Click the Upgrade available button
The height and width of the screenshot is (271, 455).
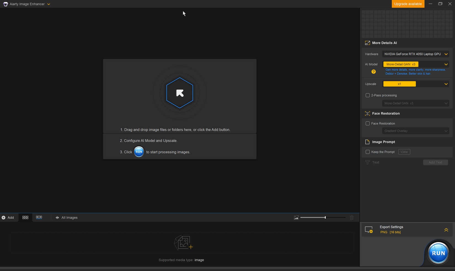tap(408, 4)
